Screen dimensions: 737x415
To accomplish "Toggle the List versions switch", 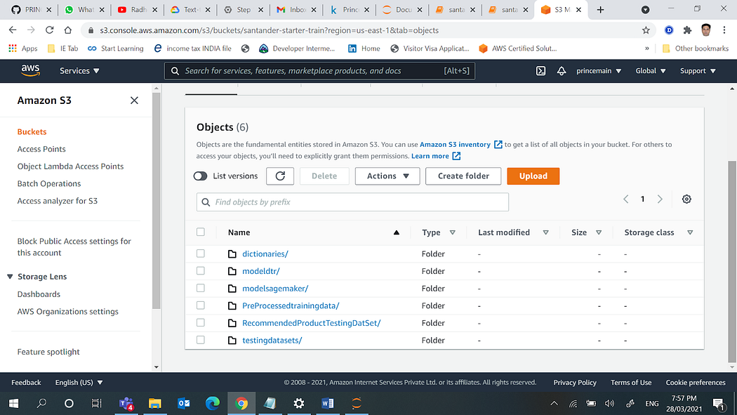I will pyautogui.click(x=200, y=176).
